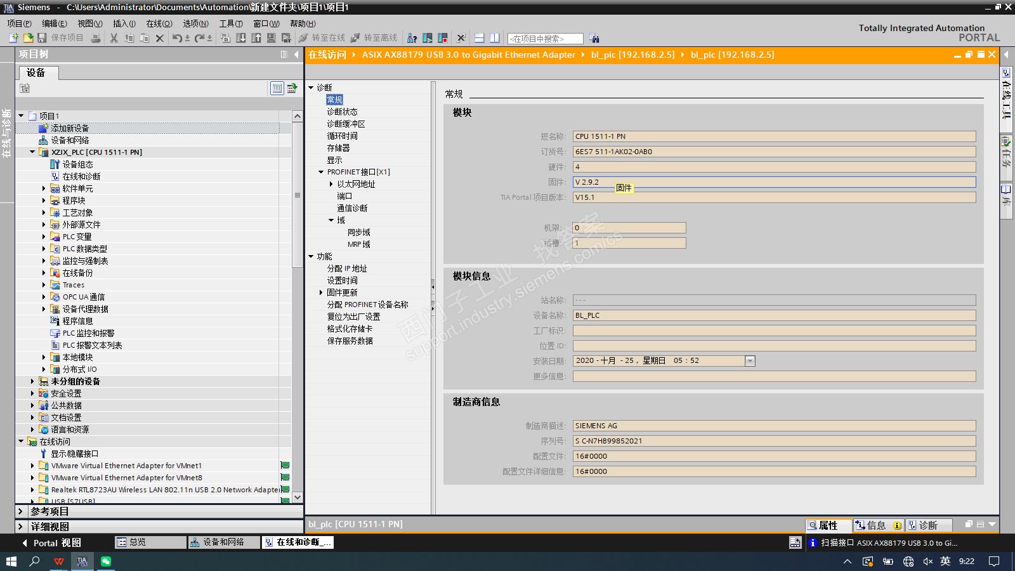
Task: Click the upload from device icon
Action: pyautogui.click(x=256, y=38)
